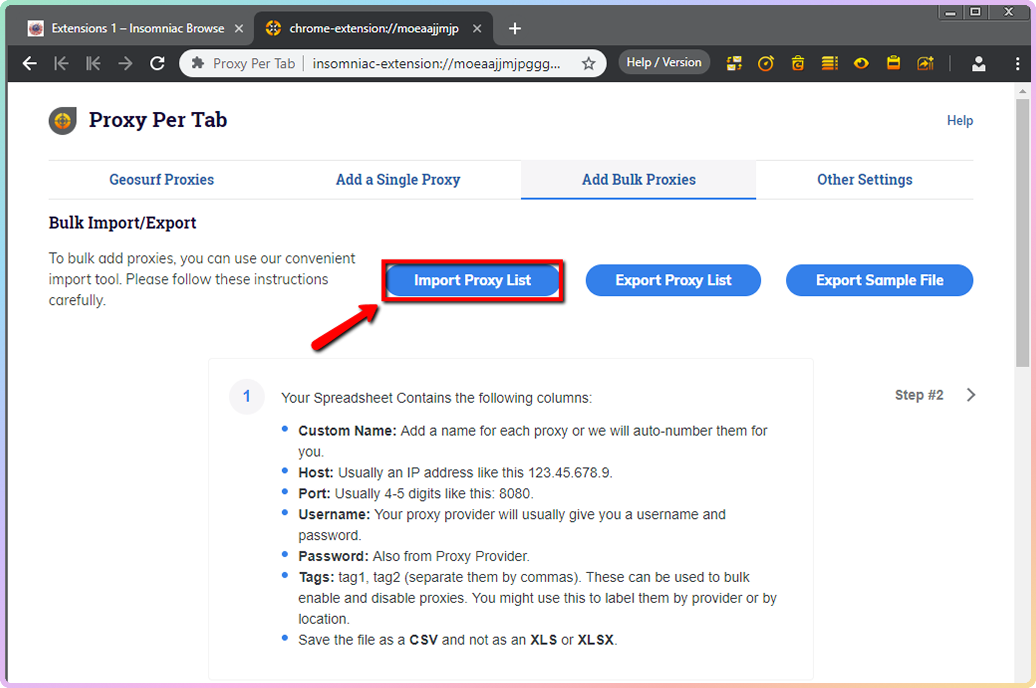The image size is (1036, 688).
Task: Click the clipboard extension icon
Action: (x=893, y=64)
